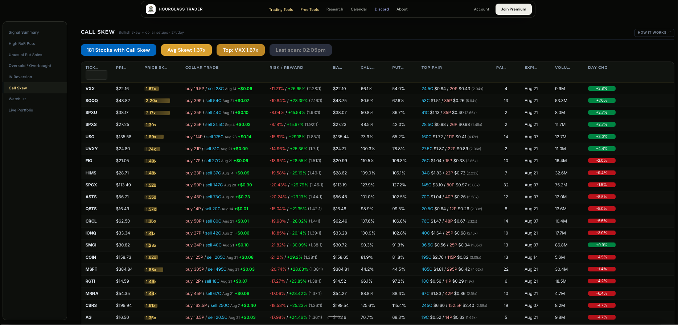Click the HIMS ticker

click(91, 173)
